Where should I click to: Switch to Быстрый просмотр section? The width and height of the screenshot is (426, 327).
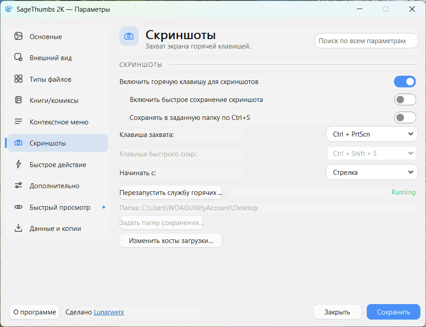[x=57, y=207]
